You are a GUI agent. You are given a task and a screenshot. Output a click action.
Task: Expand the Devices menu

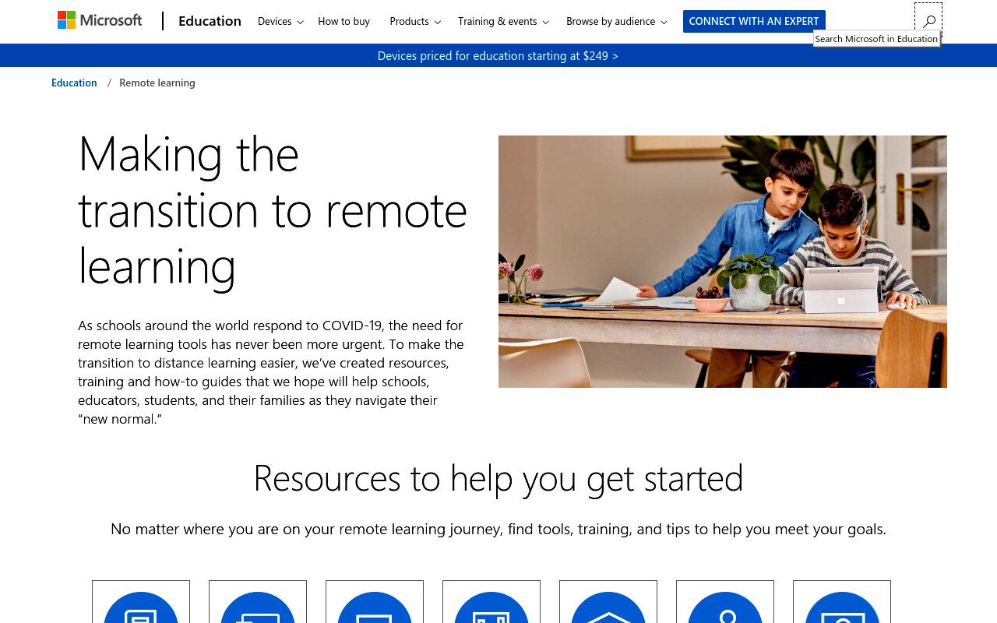coord(280,21)
